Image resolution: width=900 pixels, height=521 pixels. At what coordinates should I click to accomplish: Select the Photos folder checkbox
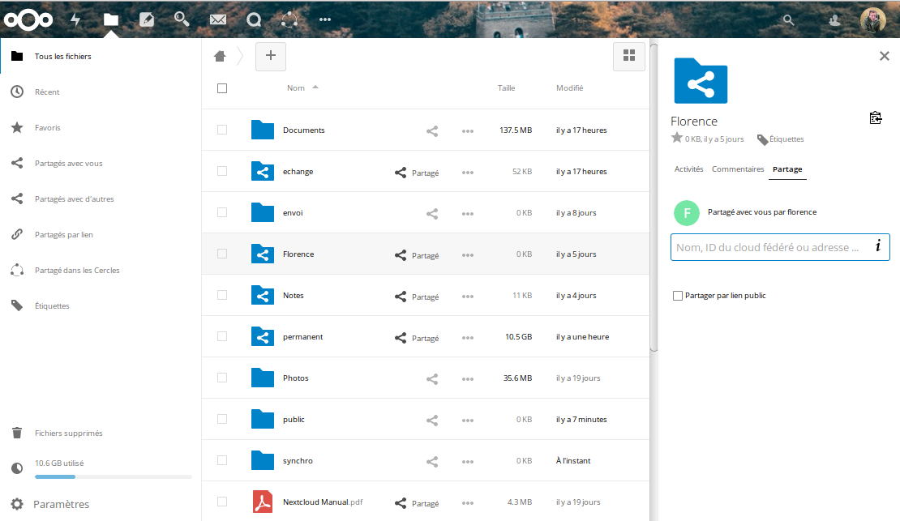222,378
